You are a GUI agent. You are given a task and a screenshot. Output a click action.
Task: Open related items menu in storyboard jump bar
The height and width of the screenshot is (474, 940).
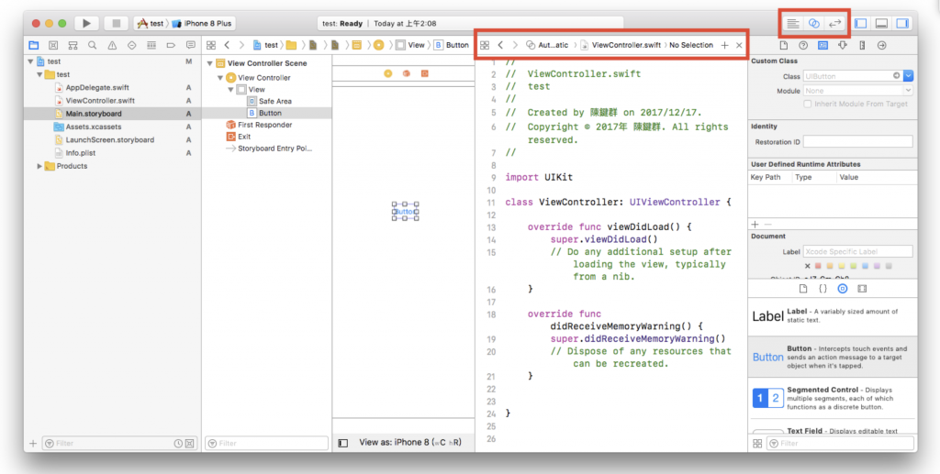pyautogui.click(x=211, y=45)
